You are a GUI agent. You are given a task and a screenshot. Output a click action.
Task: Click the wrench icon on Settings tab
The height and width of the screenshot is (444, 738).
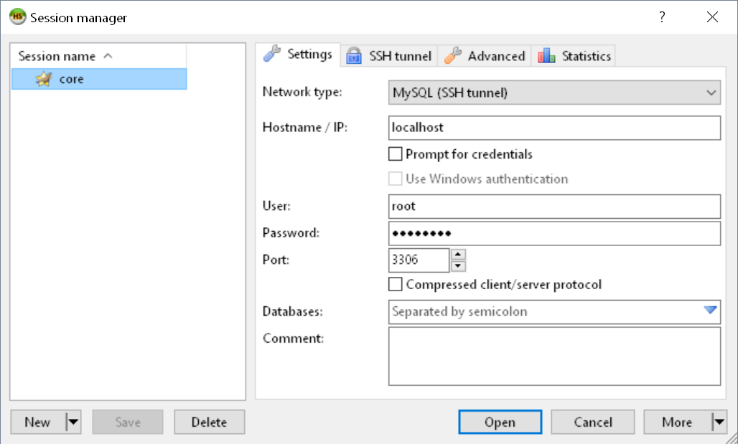(x=272, y=54)
